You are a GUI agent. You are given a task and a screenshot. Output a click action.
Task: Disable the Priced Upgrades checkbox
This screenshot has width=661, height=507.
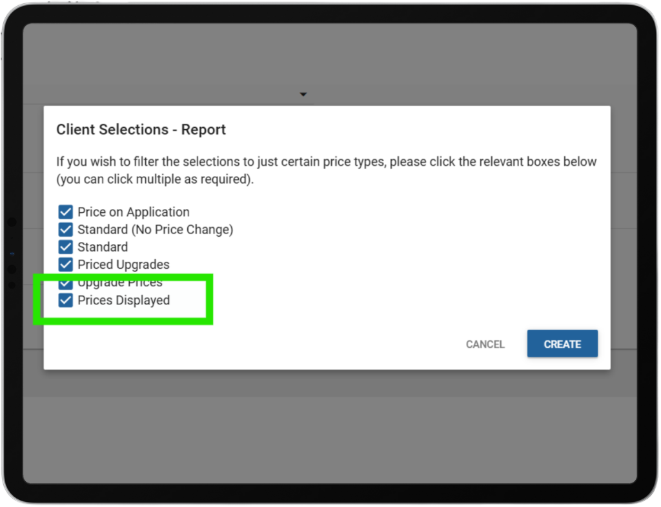tap(65, 264)
